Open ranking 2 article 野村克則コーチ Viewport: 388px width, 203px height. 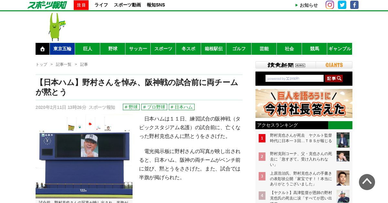tap(301, 159)
